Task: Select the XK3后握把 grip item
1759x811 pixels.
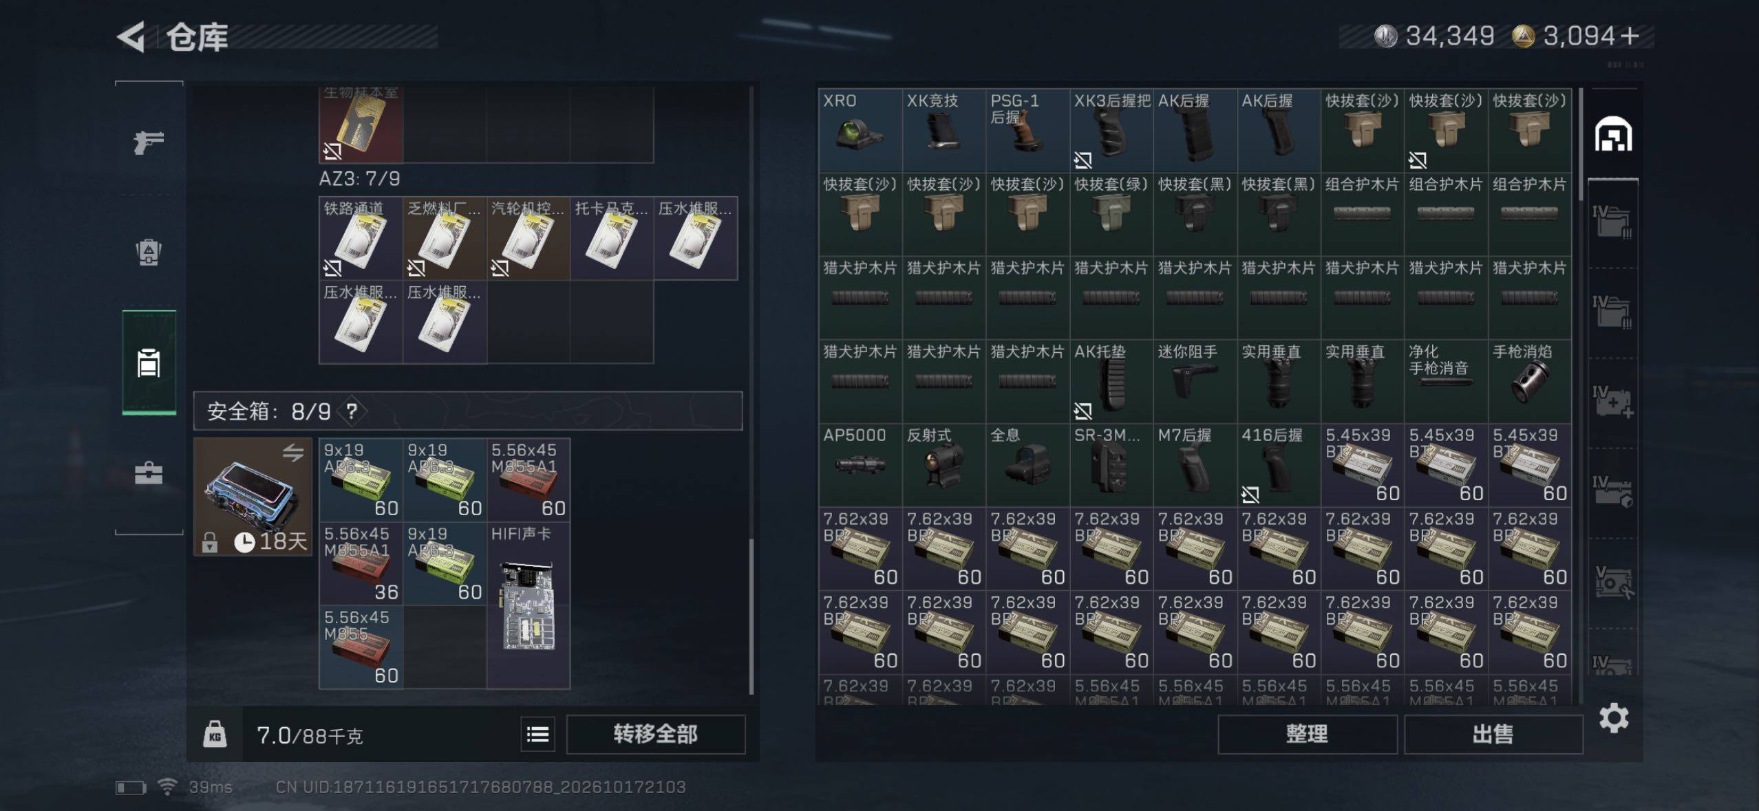Action: click(1111, 130)
